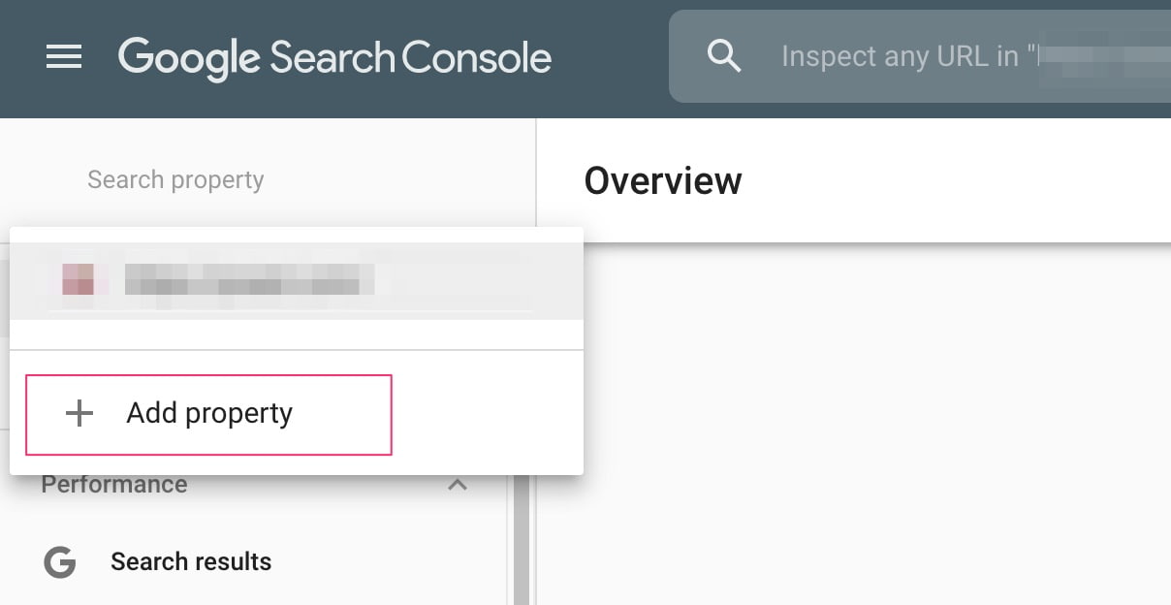The width and height of the screenshot is (1171, 605).
Task: Click the plus icon beside Add property
Action: 79,414
